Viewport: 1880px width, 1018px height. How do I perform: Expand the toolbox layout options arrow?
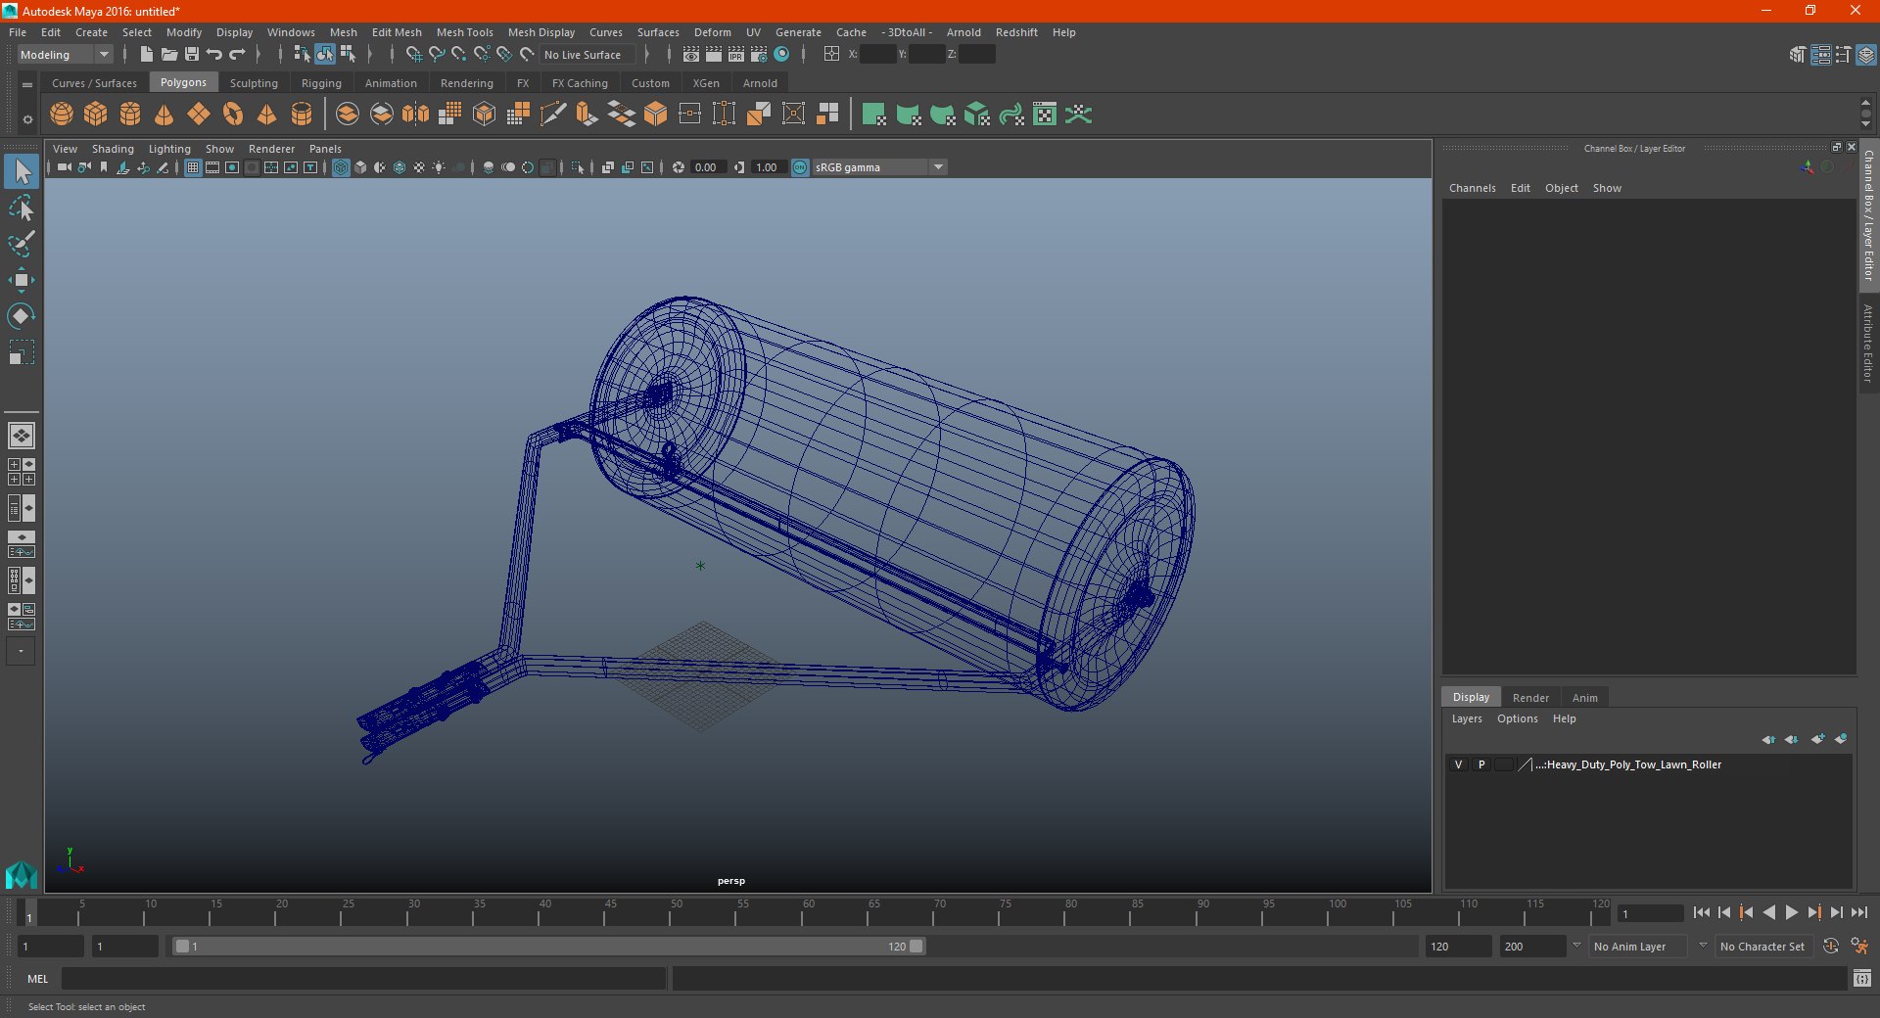[21, 651]
